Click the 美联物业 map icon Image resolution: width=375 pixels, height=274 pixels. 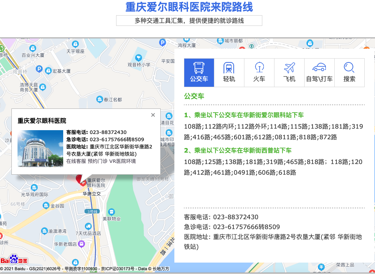(112, 212)
